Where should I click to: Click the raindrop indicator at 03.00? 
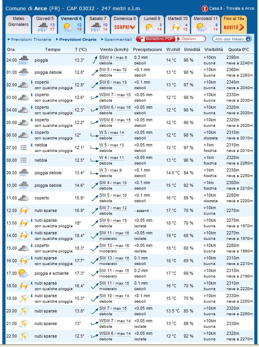click(x=32, y=95)
